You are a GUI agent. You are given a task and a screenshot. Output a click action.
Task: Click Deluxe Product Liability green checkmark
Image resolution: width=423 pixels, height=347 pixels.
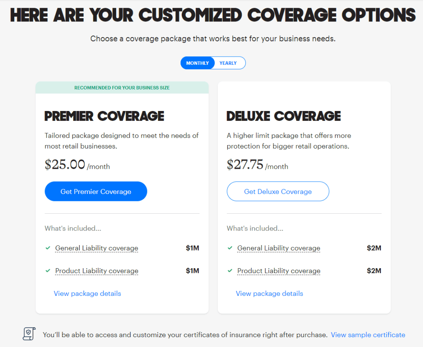tap(230, 271)
